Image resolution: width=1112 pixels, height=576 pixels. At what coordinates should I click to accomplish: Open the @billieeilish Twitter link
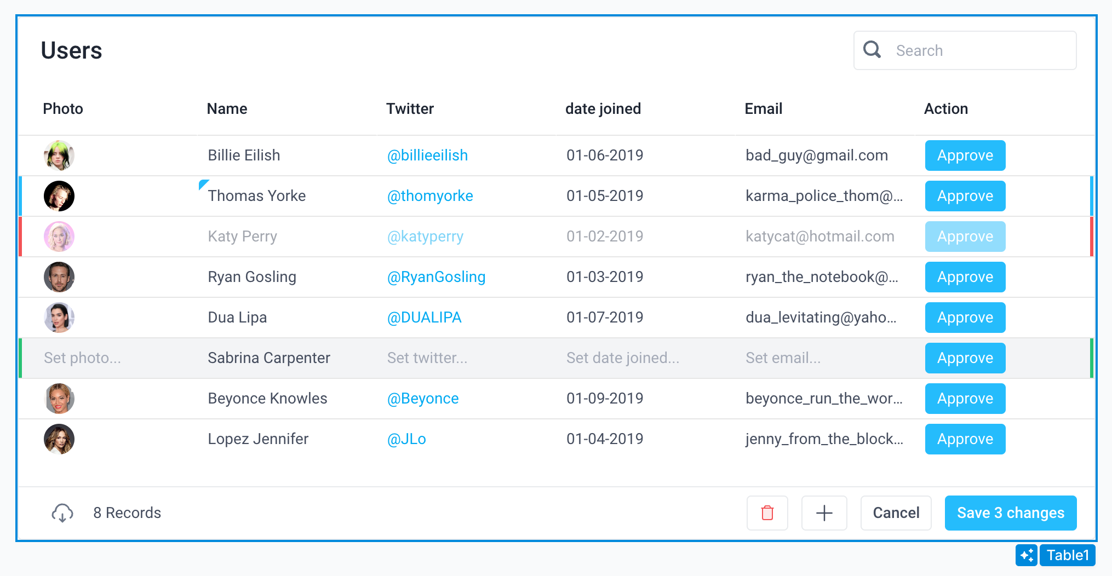pyautogui.click(x=427, y=155)
